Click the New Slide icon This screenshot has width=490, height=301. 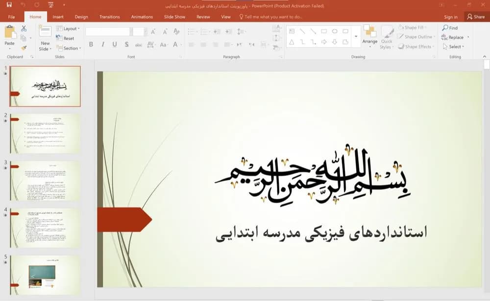pyautogui.click(x=45, y=31)
